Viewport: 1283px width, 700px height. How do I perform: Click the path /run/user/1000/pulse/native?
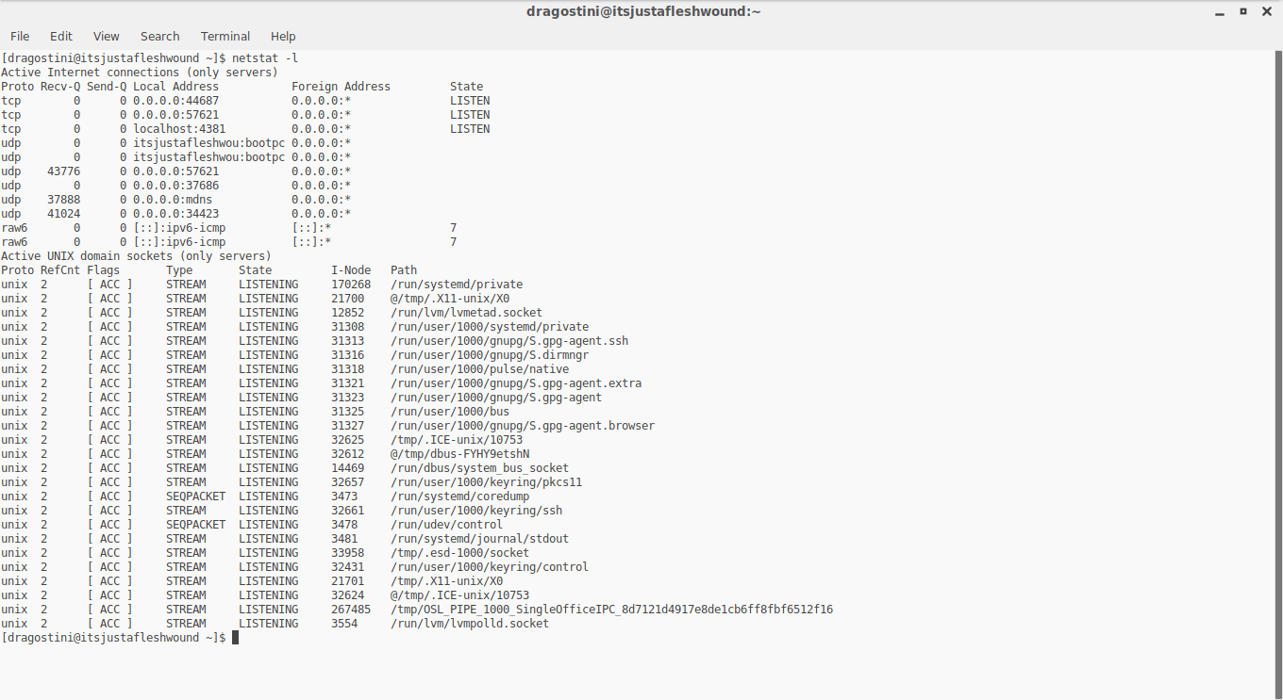pyautogui.click(x=480, y=369)
